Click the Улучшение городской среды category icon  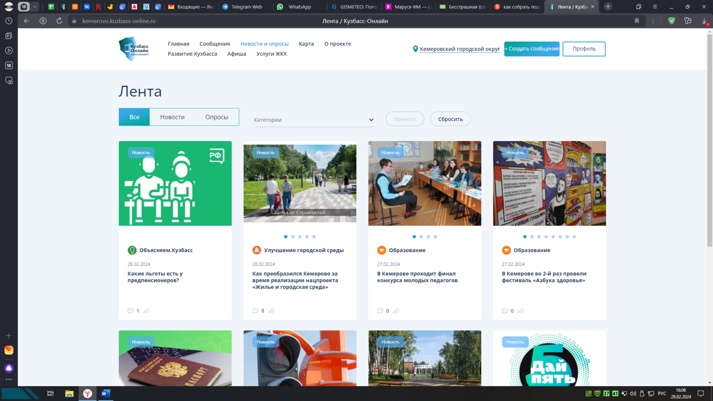tap(257, 250)
